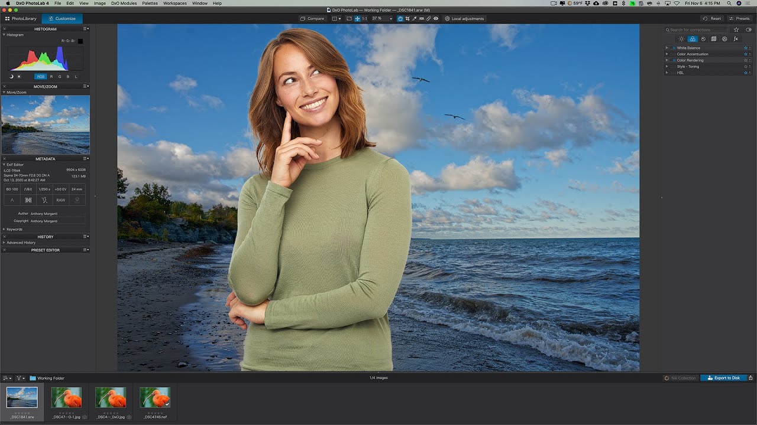Click the share icon beside Export to Disk
The image size is (757, 425).
click(750, 378)
